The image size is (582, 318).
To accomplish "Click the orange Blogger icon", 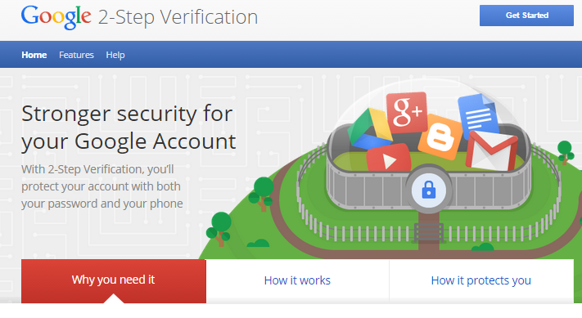I will click(440, 137).
